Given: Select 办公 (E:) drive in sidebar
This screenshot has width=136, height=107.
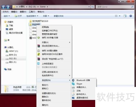Looking at the screenshot, I should [x=13, y=59].
